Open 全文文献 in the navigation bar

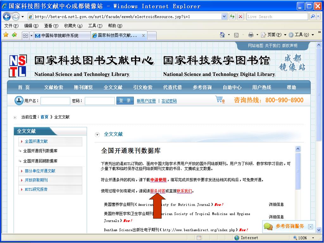tap(113, 87)
